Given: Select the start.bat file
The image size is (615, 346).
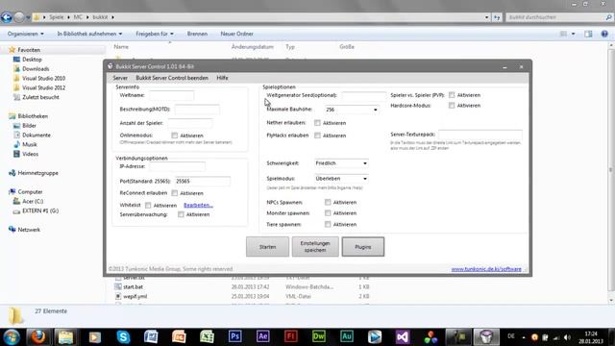Looking at the screenshot, I should point(133,286).
